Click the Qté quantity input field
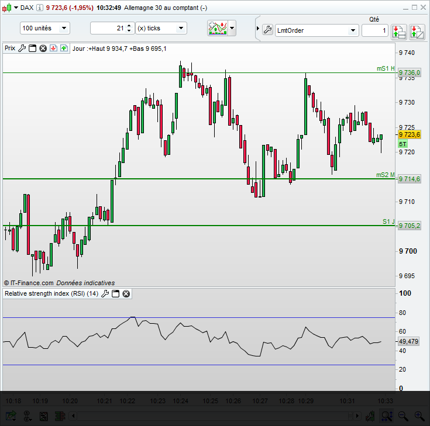Viewport: 430px width, 426px height. (x=374, y=30)
